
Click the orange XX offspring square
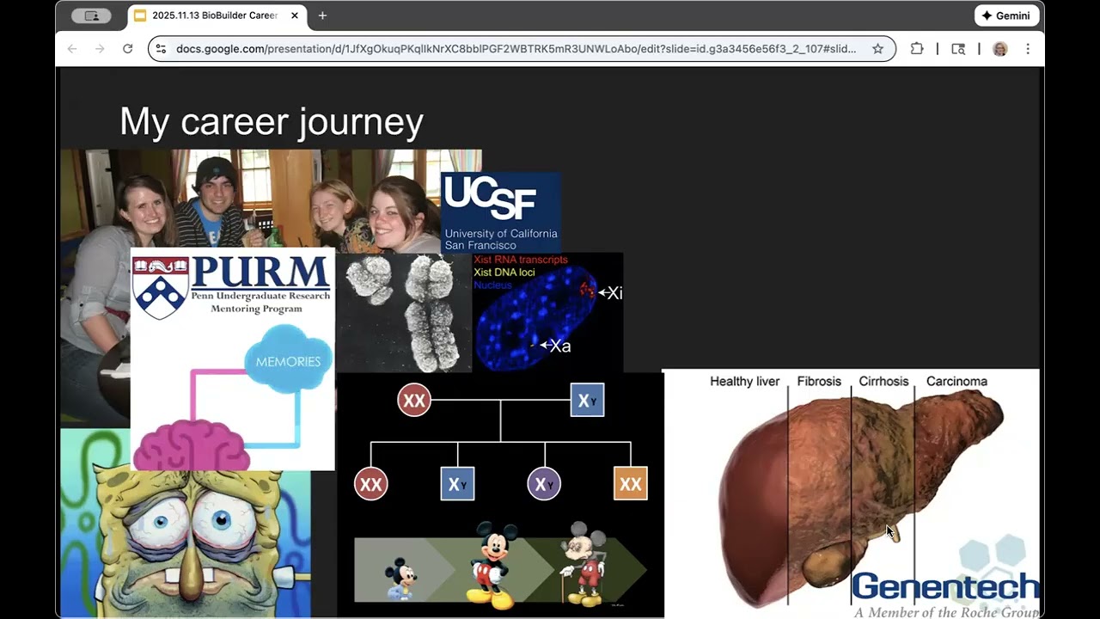[631, 484]
